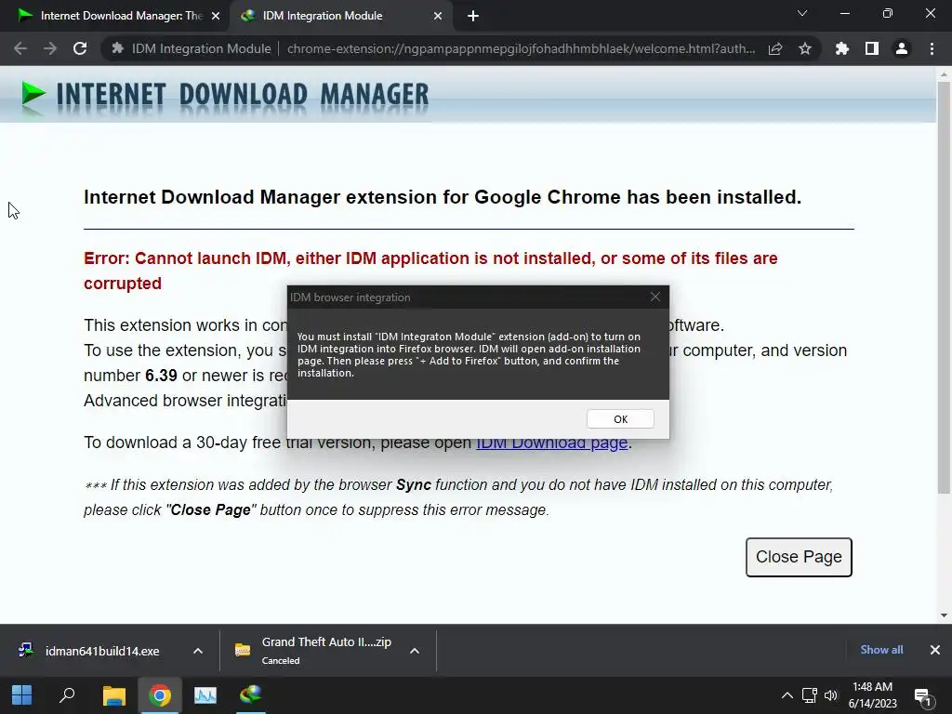Click the Close Page button
The image size is (952, 714).
pos(799,557)
